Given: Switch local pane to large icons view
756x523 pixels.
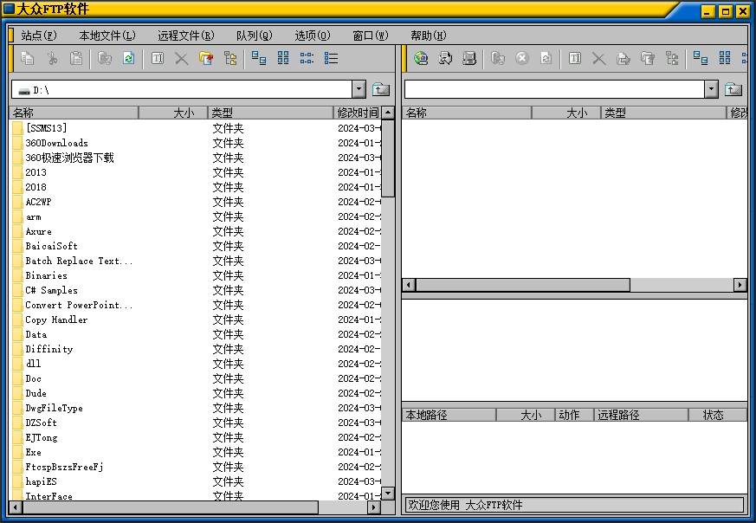Looking at the screenshot, I should coord(259,59).
